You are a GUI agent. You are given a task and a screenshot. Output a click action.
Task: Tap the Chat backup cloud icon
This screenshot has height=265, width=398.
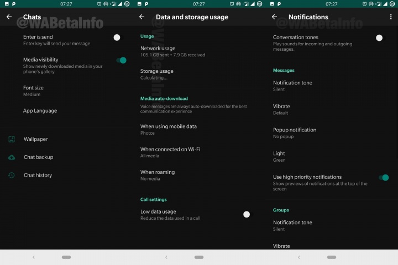(12, 157)
